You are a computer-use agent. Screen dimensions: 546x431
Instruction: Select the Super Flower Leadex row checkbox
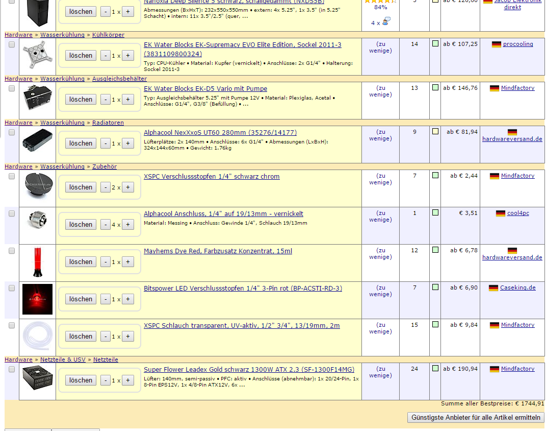click(12, 370)
